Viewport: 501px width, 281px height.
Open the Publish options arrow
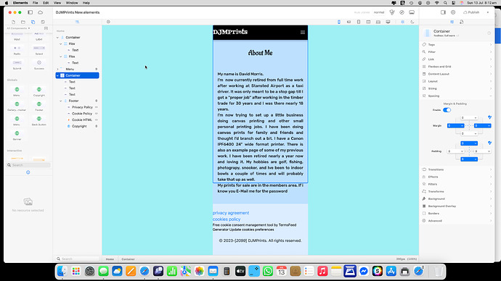point(488,12)
